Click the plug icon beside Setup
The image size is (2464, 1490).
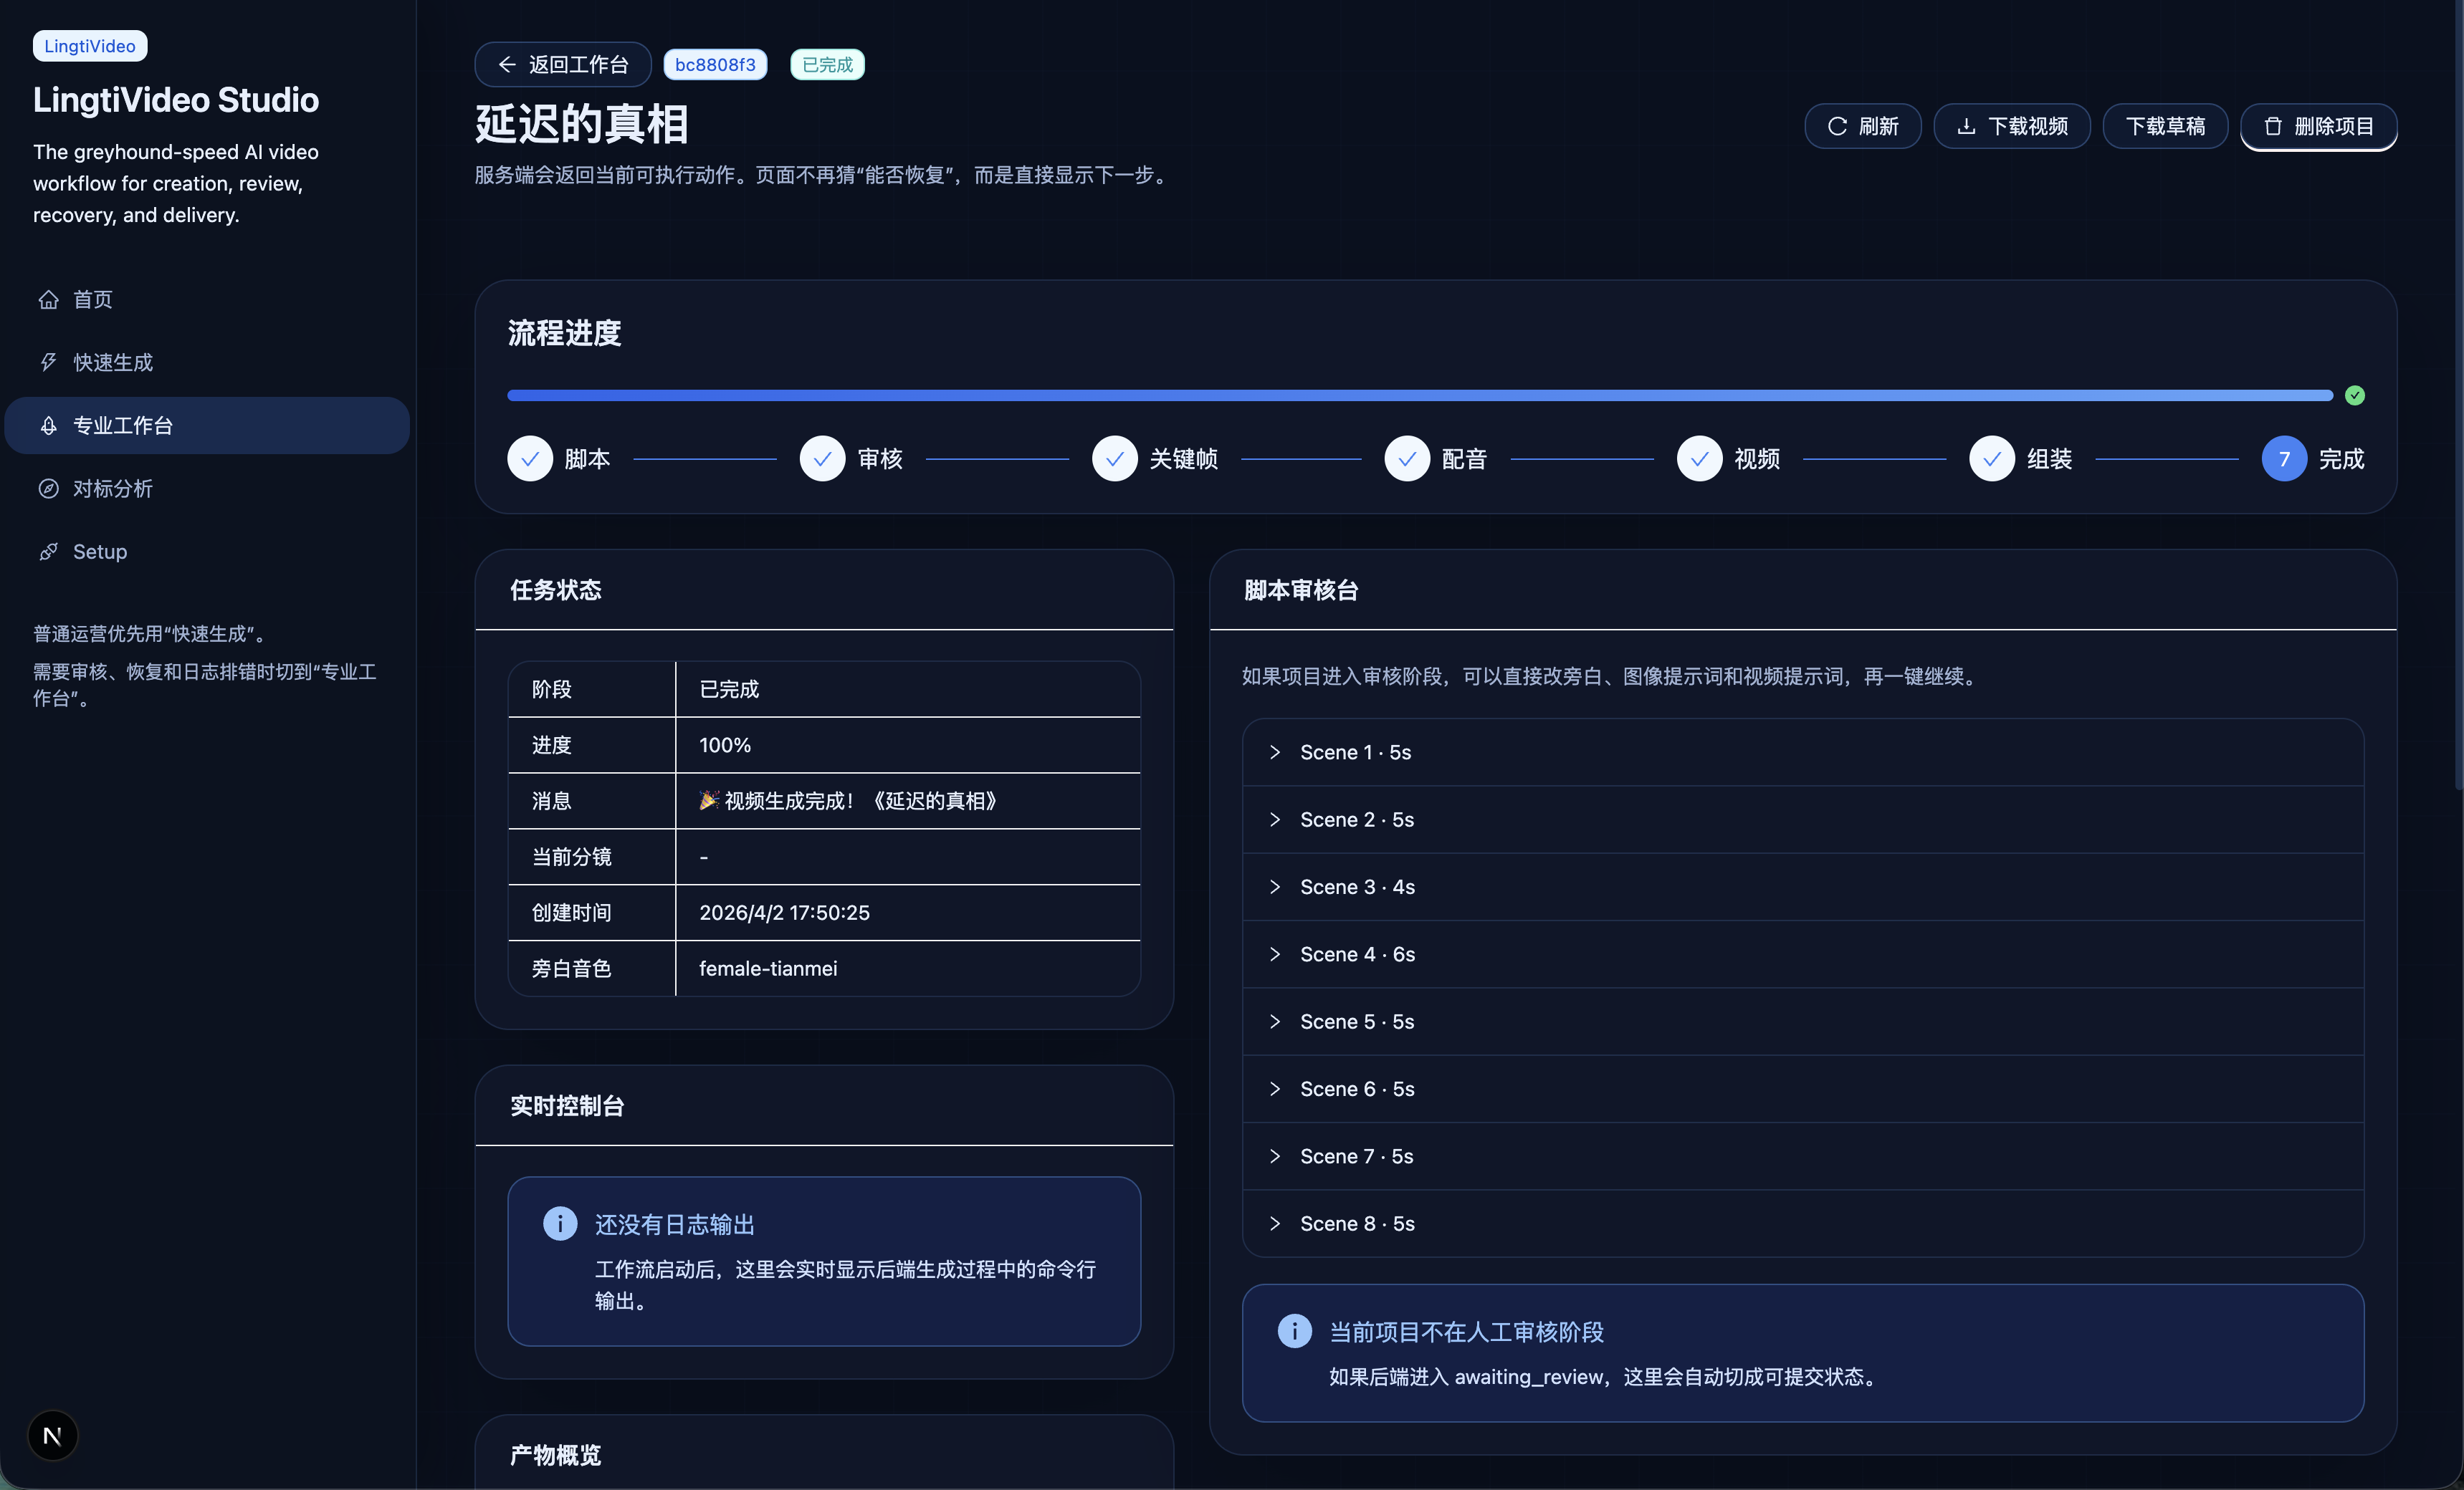[48, 552]
